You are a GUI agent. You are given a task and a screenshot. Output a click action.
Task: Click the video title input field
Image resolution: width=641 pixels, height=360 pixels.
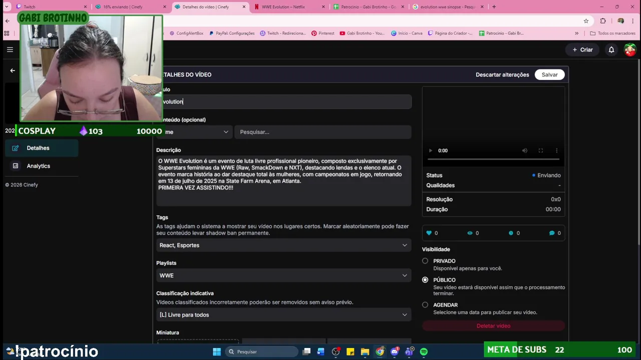pos(286,101)
